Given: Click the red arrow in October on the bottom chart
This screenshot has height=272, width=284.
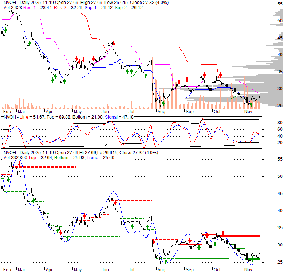Looking at the screenshot, I should pos(223,233).
